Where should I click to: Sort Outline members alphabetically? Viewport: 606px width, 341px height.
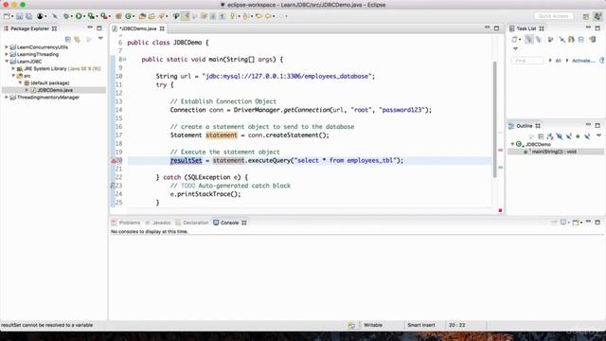click(550, 136)
